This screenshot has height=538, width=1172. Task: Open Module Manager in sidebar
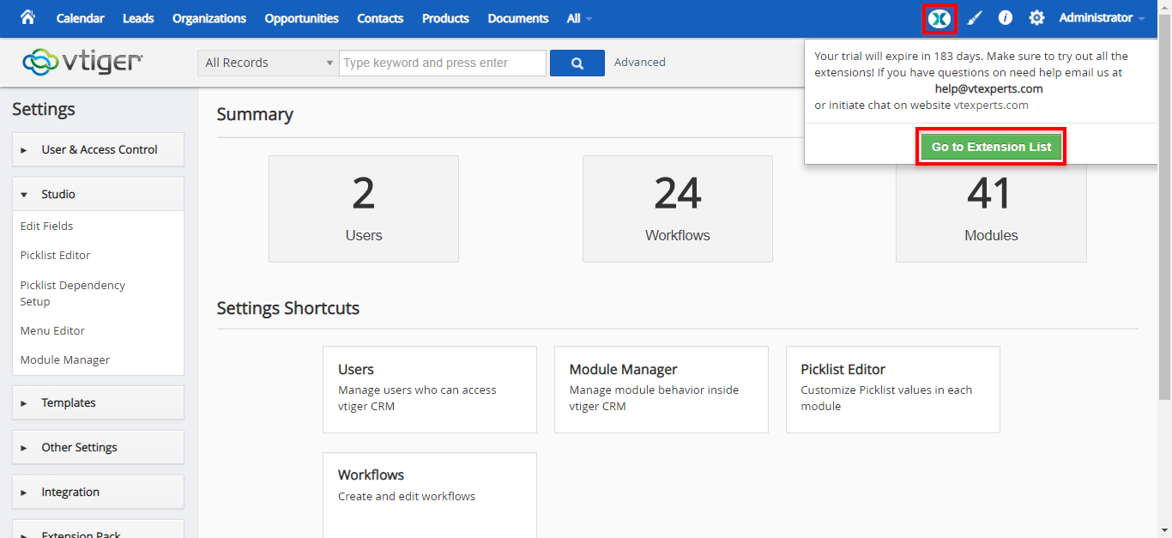pos(65,360)
